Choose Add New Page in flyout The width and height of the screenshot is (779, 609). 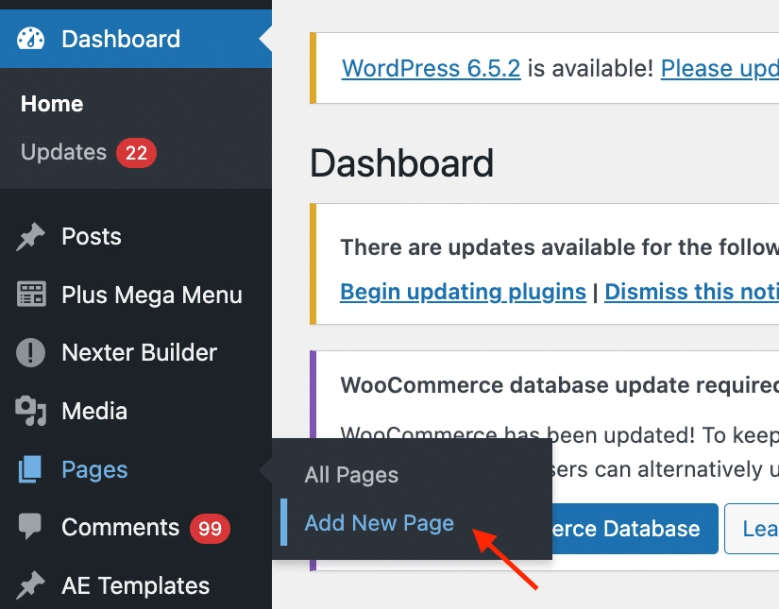[379, 523]
